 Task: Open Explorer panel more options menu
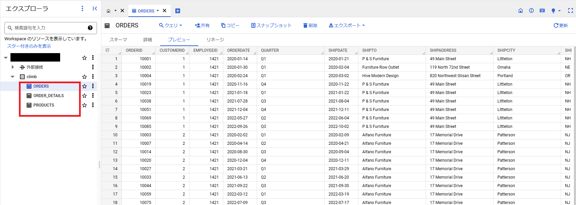tap(83, 8)
